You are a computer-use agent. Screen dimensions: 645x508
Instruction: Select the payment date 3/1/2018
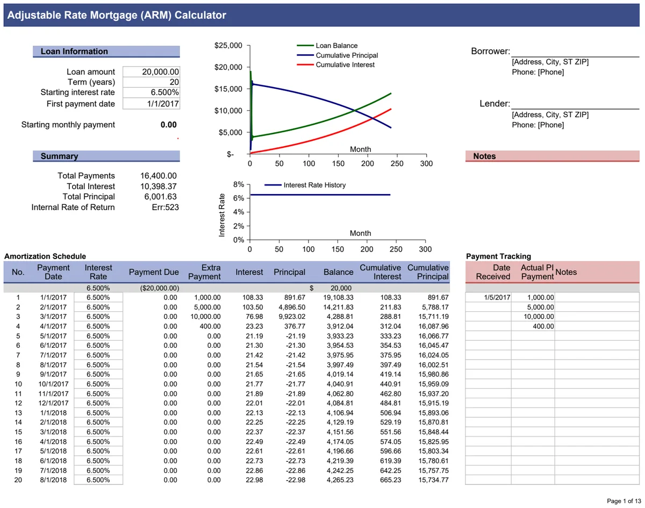pyautogui.click(x=53, y=432)
